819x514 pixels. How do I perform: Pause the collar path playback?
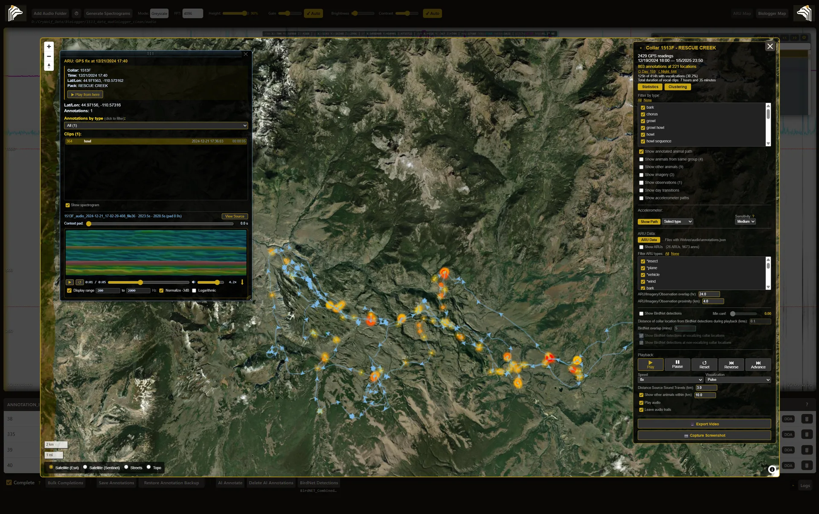coord(677,364)
